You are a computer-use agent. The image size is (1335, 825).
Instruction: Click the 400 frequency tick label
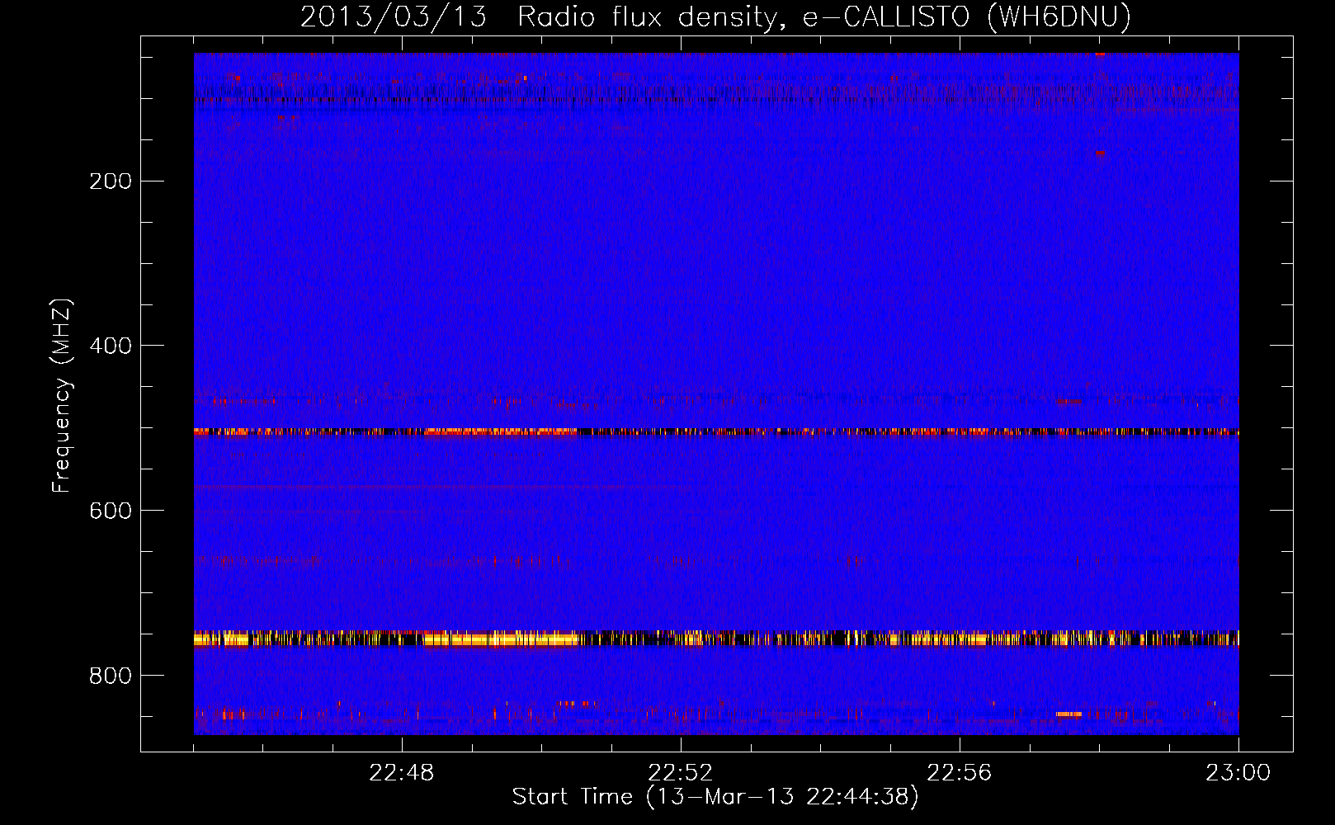point(111,346)
